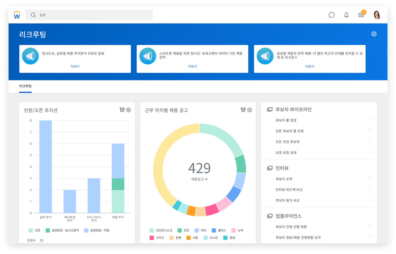The image size is (396, 254).
Task: Click megaphone icon on 글로벌 계절직 announcement
Action: click(265, 56)
